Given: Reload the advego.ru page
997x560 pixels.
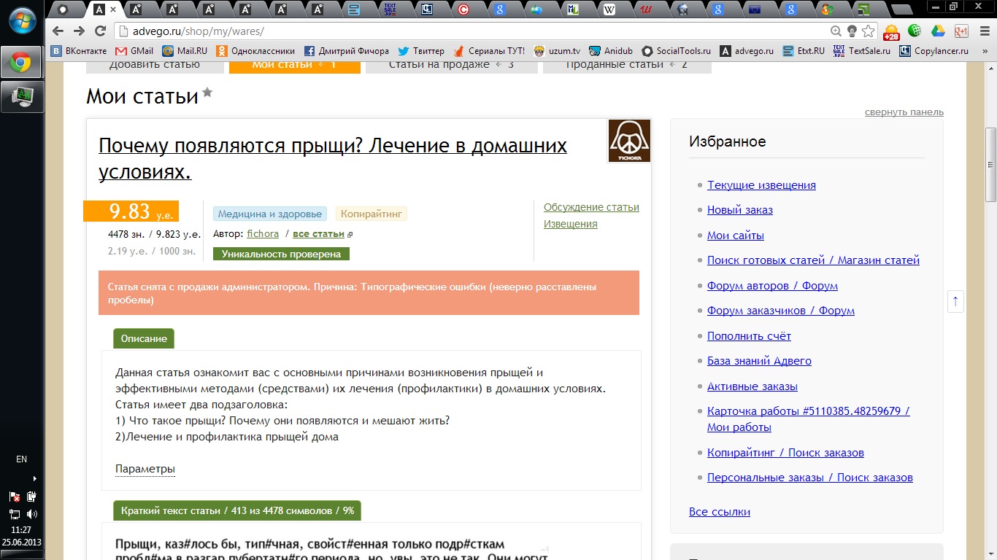Looking at the screenshot, I should point(101,31).
